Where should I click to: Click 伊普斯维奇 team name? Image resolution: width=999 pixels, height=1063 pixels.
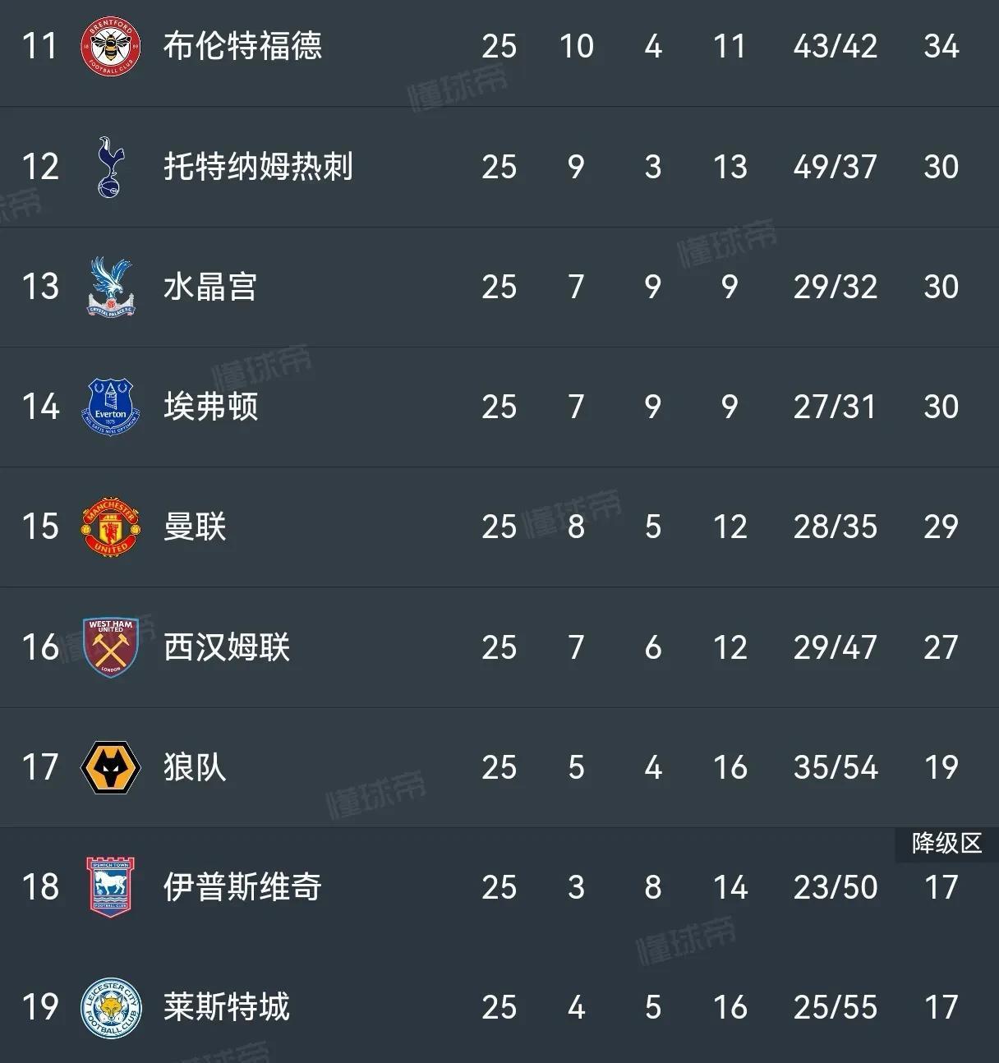(x=241, y=887)
